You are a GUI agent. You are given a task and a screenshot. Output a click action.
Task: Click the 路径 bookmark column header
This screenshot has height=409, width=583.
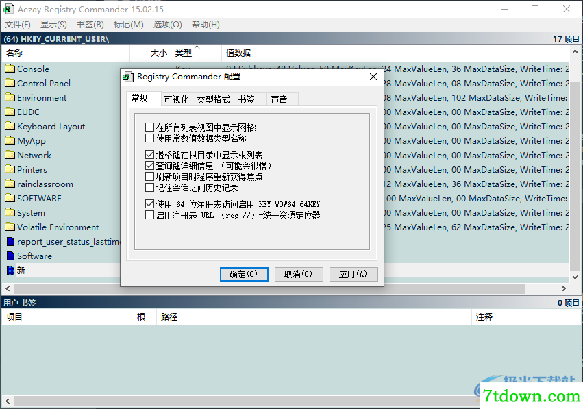pos(314,317)
